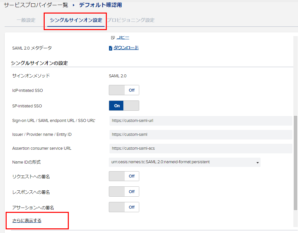Click the Issuer / Entity ID input field
The width and height of the screenshot is (298, 233).
(x=201, y=135)
